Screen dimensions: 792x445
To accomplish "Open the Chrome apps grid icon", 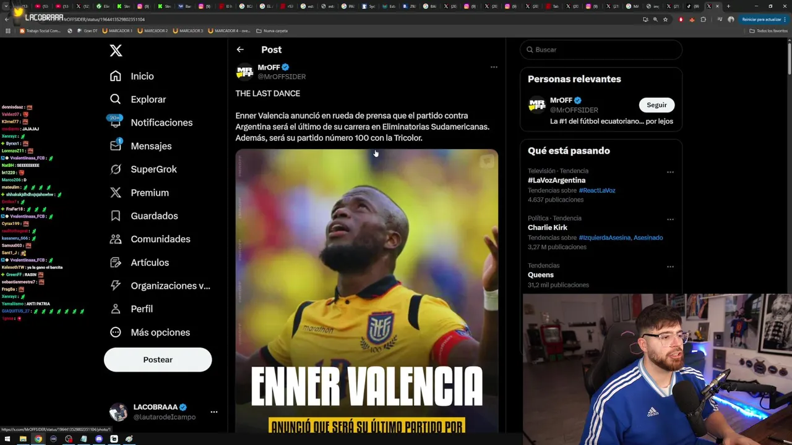I will 8,30.
